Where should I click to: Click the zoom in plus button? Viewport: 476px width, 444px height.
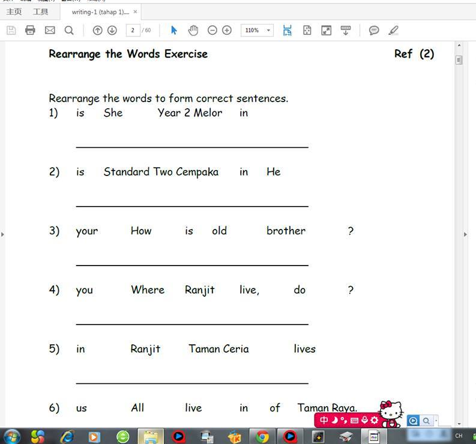[227, 30]
